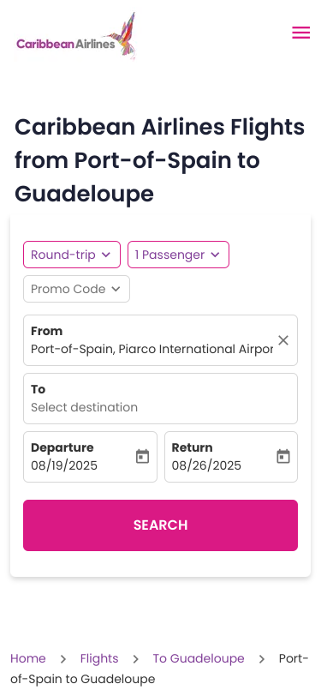Click the Round-trip chevron arrow
The height and width of the screenshot is (696, 321).
[105, 255]
